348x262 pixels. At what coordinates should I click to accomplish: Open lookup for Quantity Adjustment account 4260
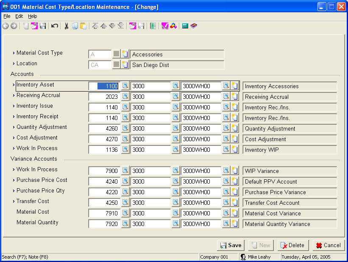tap(125, 128)
